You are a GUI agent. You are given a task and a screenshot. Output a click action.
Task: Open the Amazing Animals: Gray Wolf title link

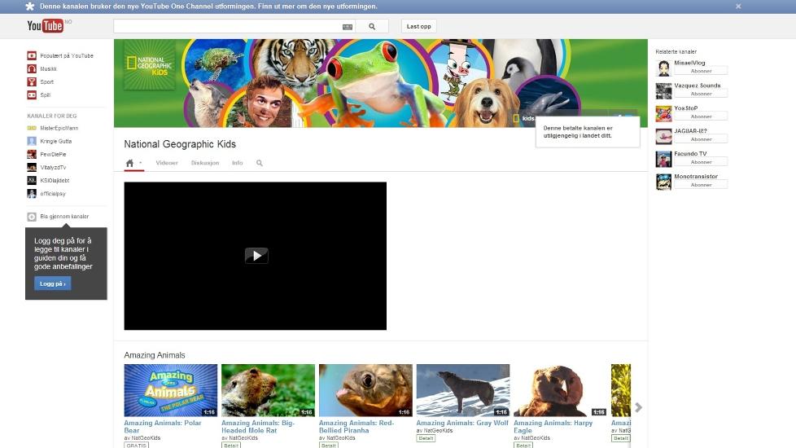(462, 423)
